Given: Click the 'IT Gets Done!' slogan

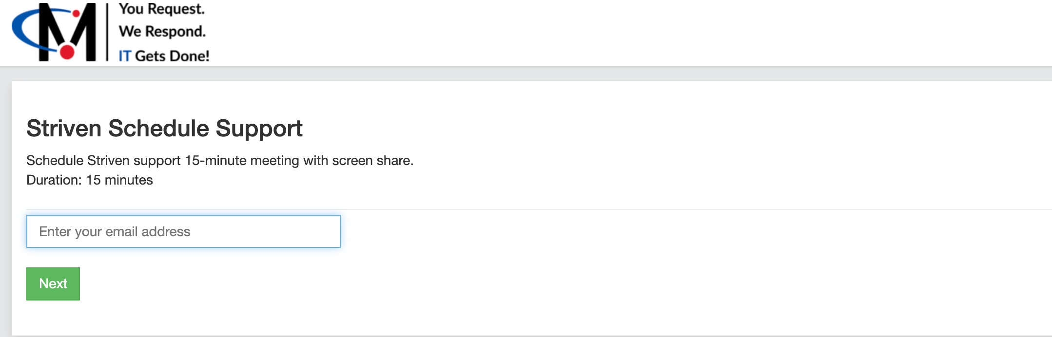Looking at the screenshot, I should point(164,56).
